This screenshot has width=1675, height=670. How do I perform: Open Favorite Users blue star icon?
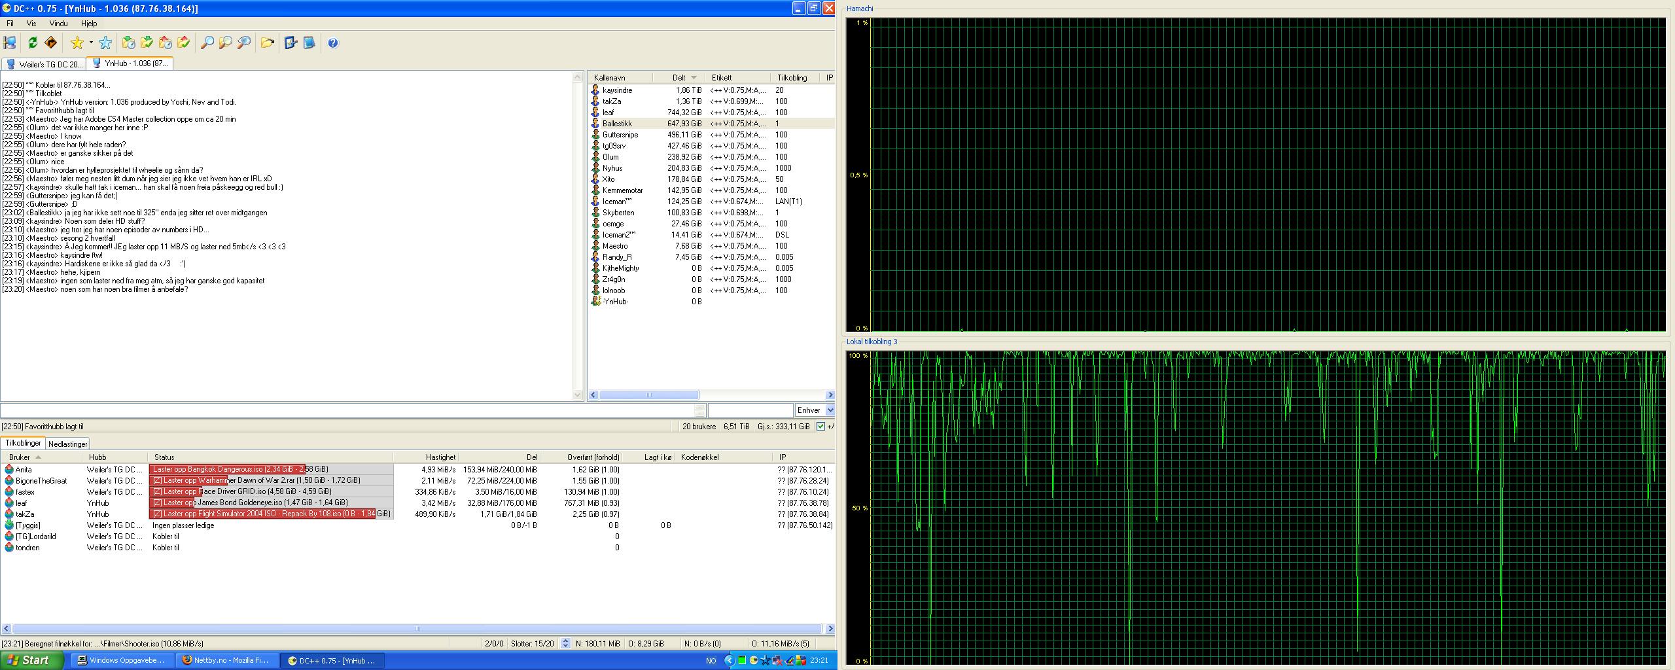coord(105,43)
